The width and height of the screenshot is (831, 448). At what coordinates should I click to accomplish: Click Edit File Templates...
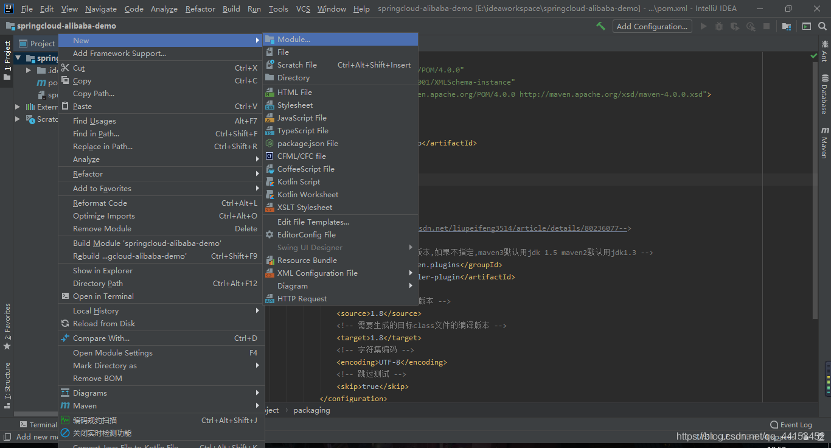(x=340, y=222)
